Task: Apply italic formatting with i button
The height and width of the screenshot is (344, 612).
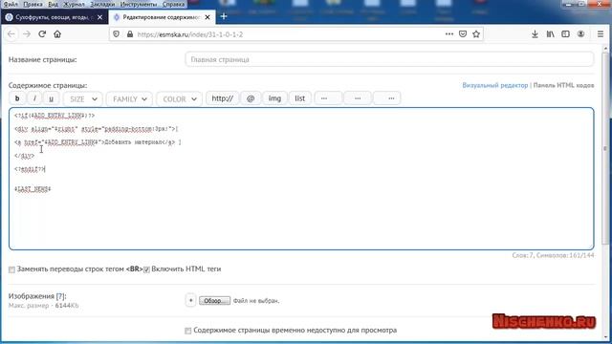Action: pyautogui.click(x=34, y=98)
